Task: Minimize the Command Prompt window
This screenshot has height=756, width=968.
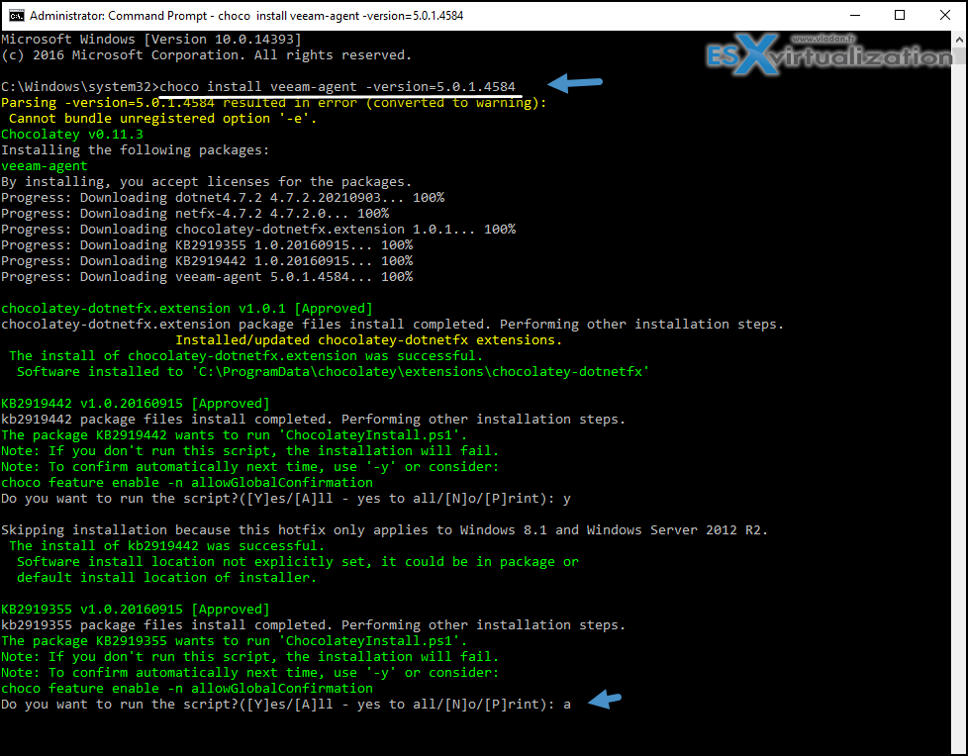Action: click(x=855, y=16)
